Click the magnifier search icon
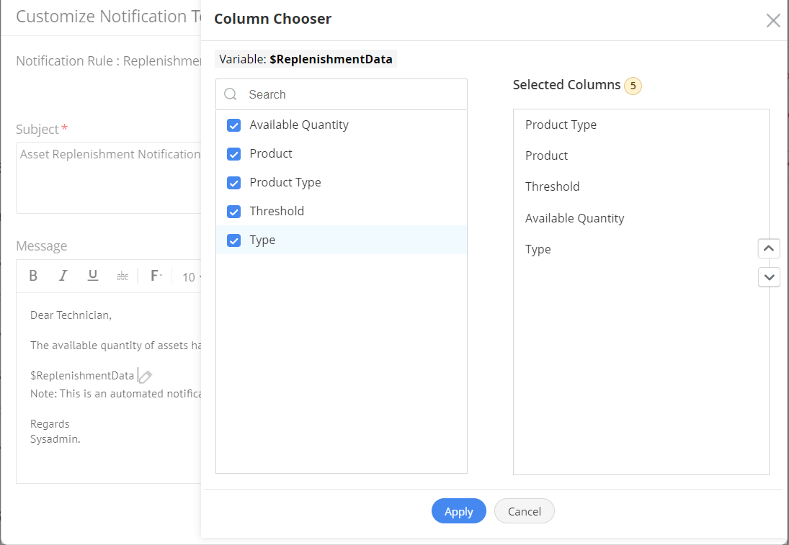Image resolution: width=789 pixels, height=545 pixels. (x=231, y=94)
